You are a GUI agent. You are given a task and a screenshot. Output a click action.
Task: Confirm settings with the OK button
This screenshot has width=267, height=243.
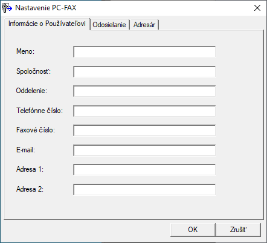[193, 230]
